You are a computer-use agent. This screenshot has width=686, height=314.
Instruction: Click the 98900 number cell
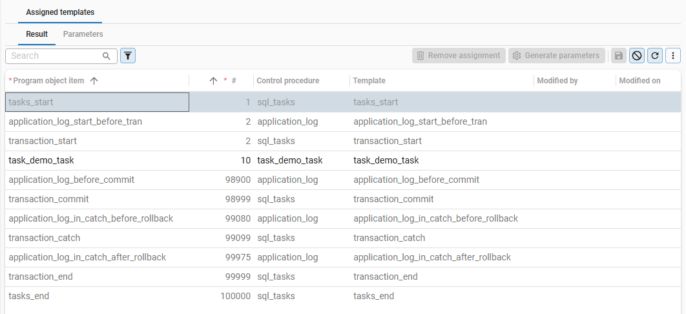point(222,180)
